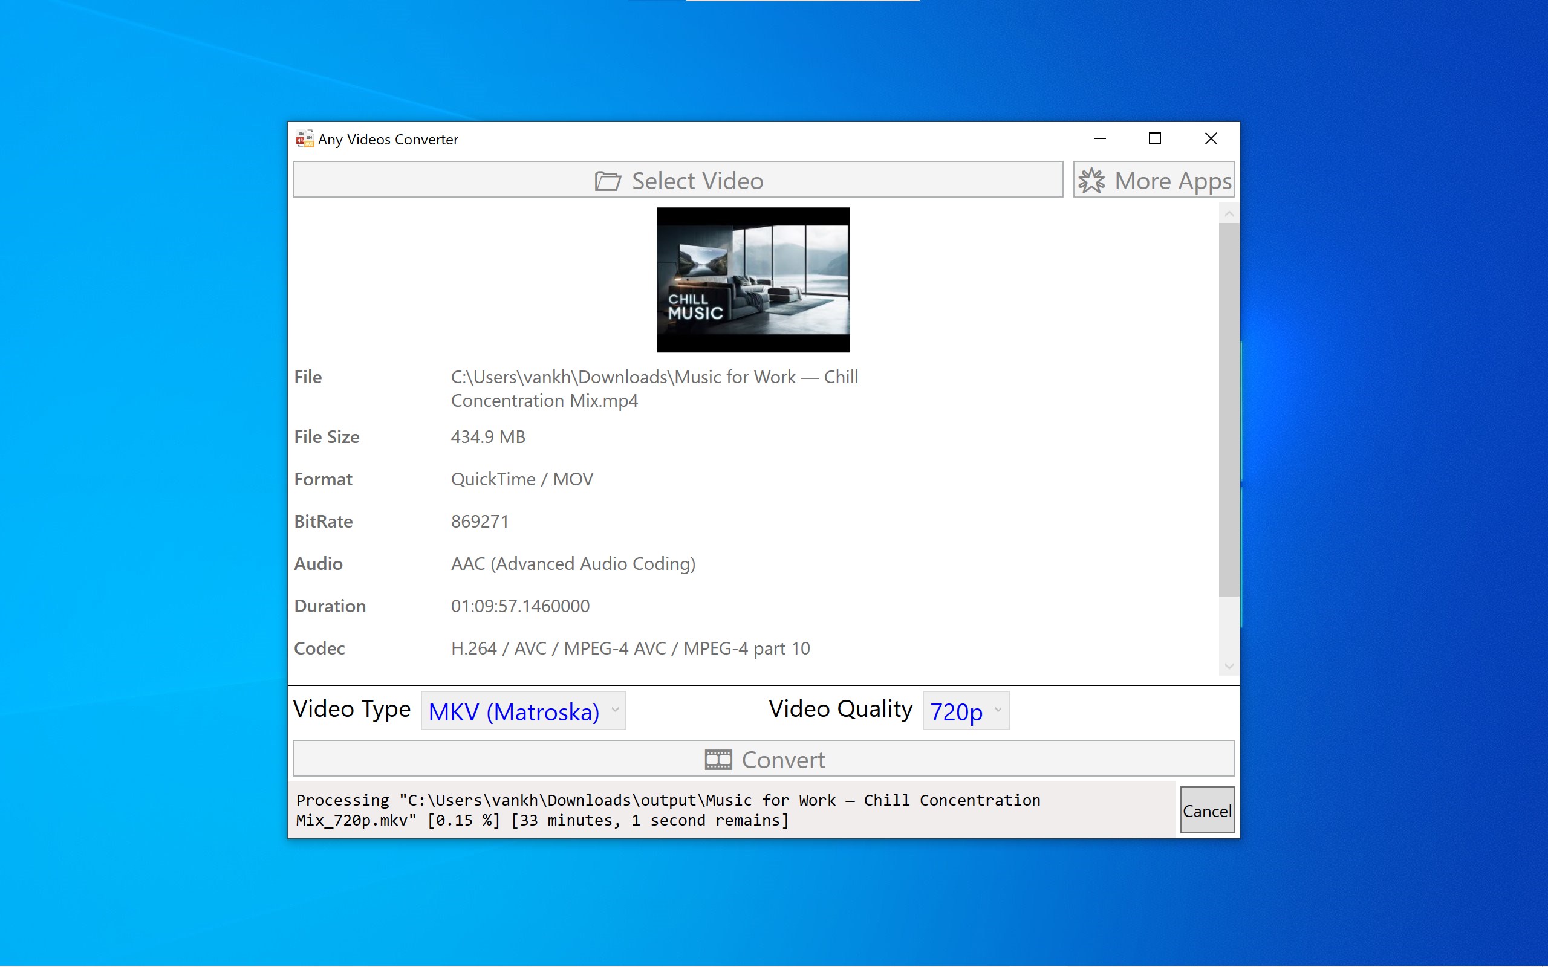Close the Any Videos Converter window
The height and width of the screenshot is (967, 1548).
click(x=1210, y=139)
